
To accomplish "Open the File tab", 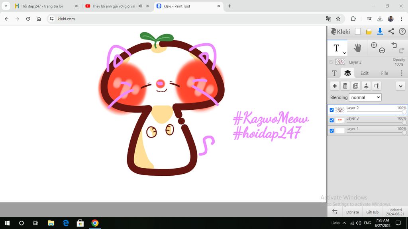I will tap(384, 73).
